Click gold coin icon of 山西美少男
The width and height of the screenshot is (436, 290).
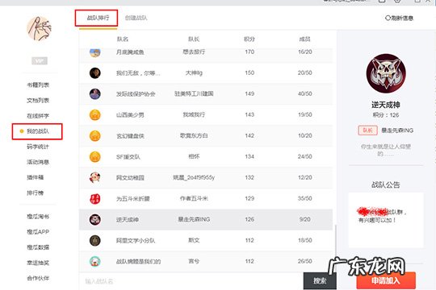click(94, 115)
